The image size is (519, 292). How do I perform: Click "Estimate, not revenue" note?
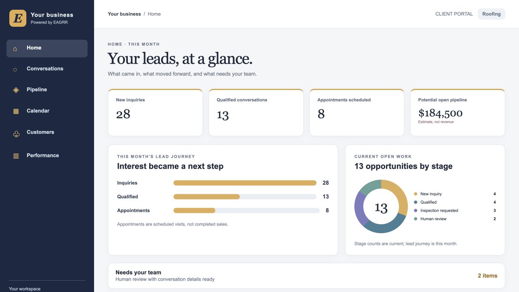(x=436, y=122)
